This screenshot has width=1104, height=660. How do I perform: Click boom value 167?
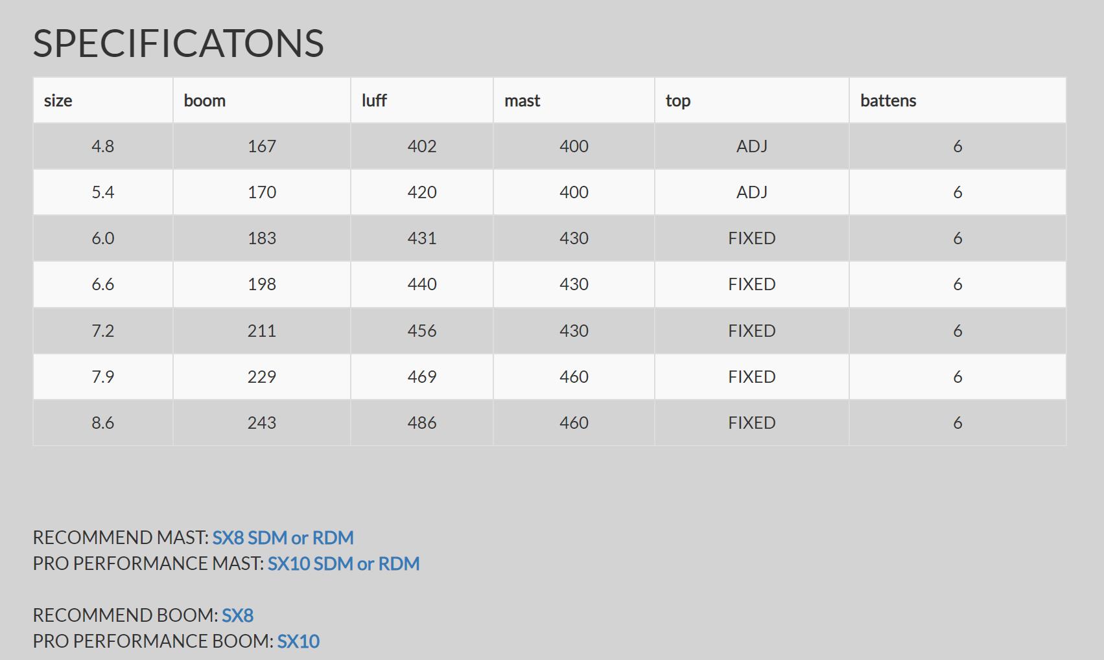[262, 146]
